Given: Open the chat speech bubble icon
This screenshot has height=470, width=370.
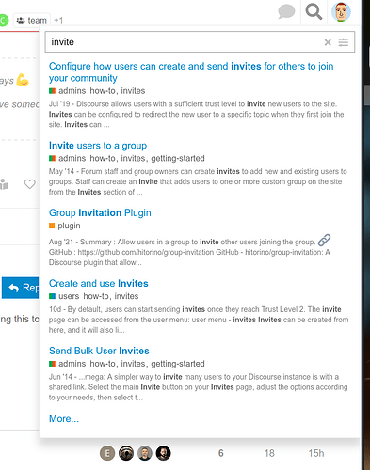Looking at the screenshot, I should click(286, 12).
